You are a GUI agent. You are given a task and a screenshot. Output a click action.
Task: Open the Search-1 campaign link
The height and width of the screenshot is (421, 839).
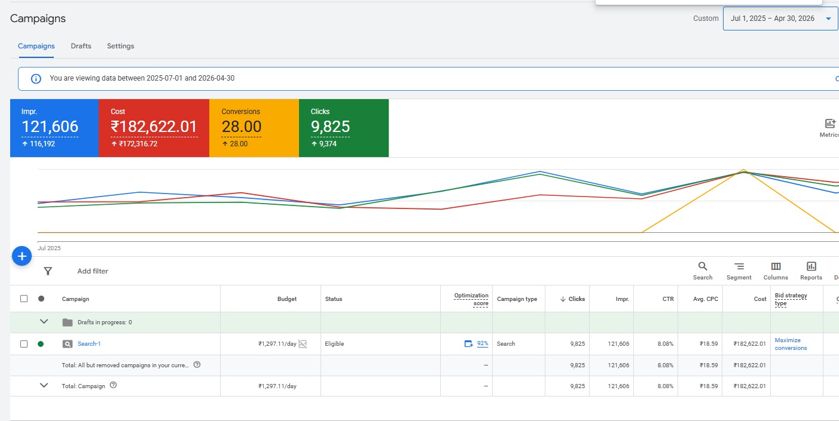pyautogui.click(x=89, y=344)
